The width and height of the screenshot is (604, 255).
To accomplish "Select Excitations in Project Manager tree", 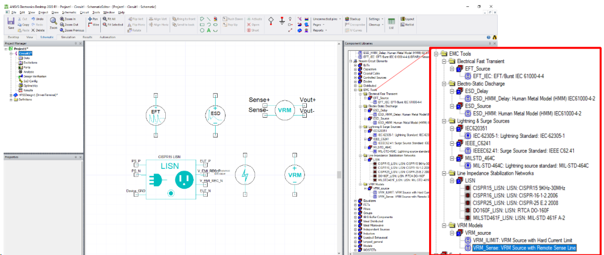I will point(30,62).
